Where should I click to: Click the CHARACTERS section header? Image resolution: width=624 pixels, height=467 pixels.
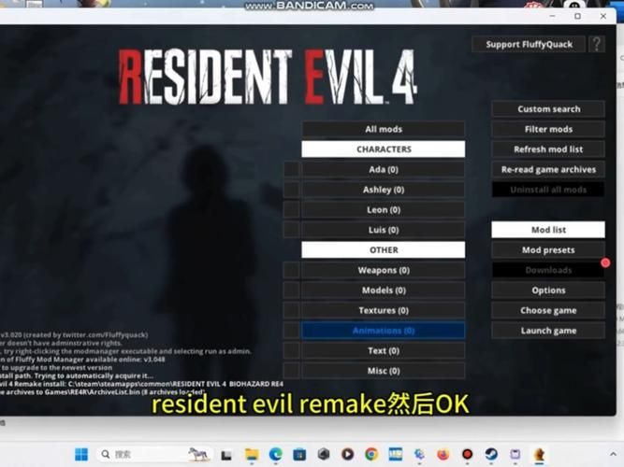(x=384, y=149)
